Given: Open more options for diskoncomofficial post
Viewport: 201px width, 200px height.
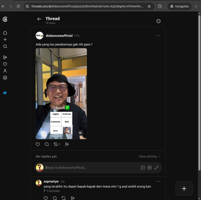Looking at the screenshot, I should pos(158,36).
